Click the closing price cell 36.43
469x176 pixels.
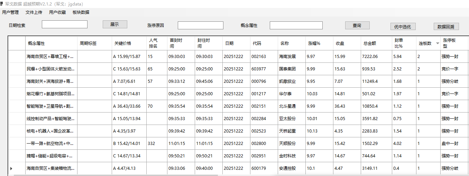(x=347, y=106)
